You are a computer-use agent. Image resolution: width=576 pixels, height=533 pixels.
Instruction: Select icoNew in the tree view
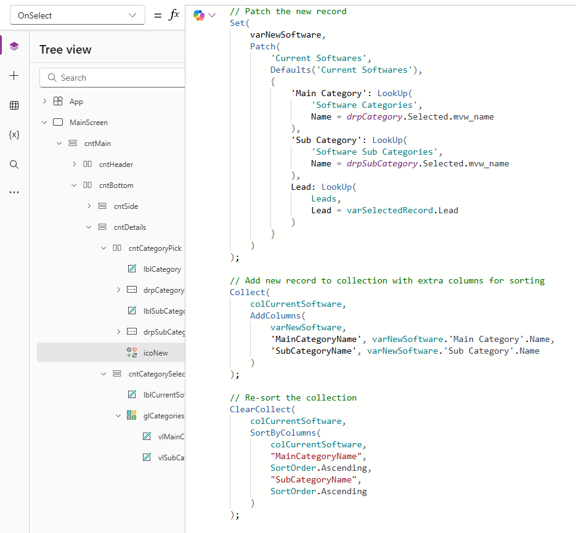coord(155,353)
